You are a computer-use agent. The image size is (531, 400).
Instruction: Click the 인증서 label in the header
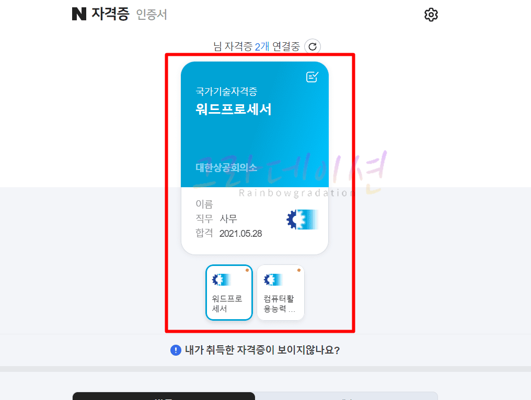(152, 15)
